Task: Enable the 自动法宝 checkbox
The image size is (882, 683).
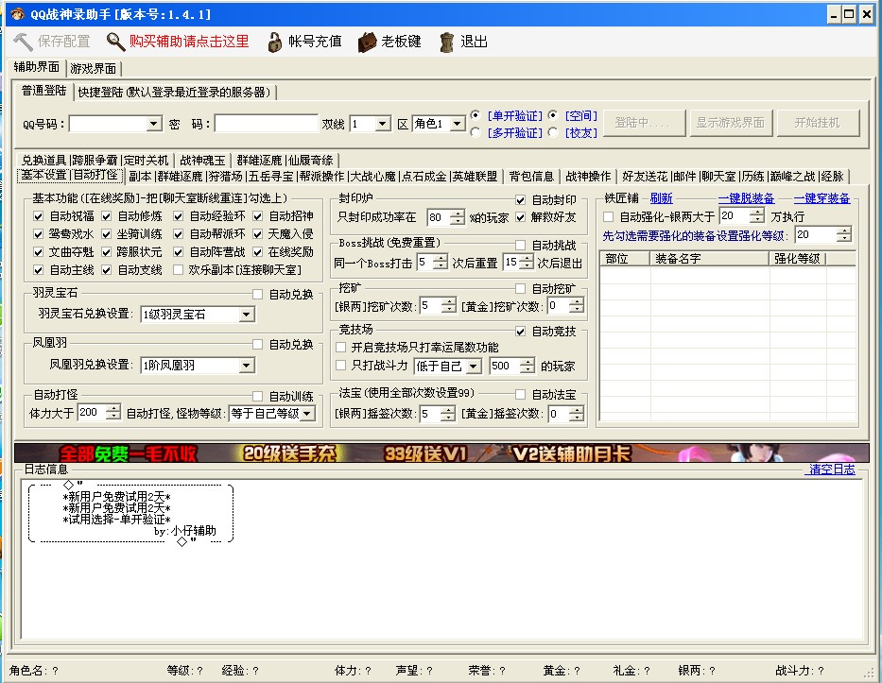Action: 520,395
